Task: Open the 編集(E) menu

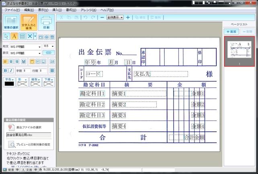Action: 29,10
